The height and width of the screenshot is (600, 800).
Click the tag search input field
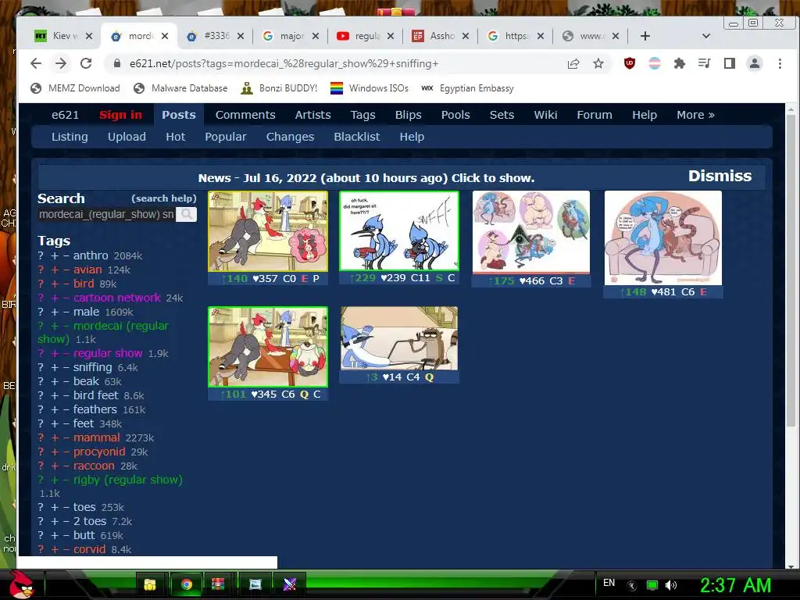point(106,214)
